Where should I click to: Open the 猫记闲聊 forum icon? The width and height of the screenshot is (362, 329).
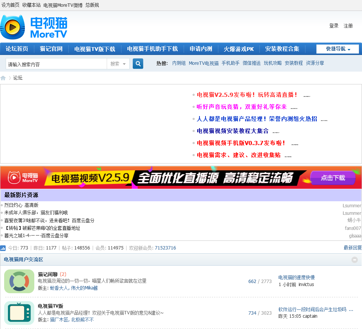point(19,281)
